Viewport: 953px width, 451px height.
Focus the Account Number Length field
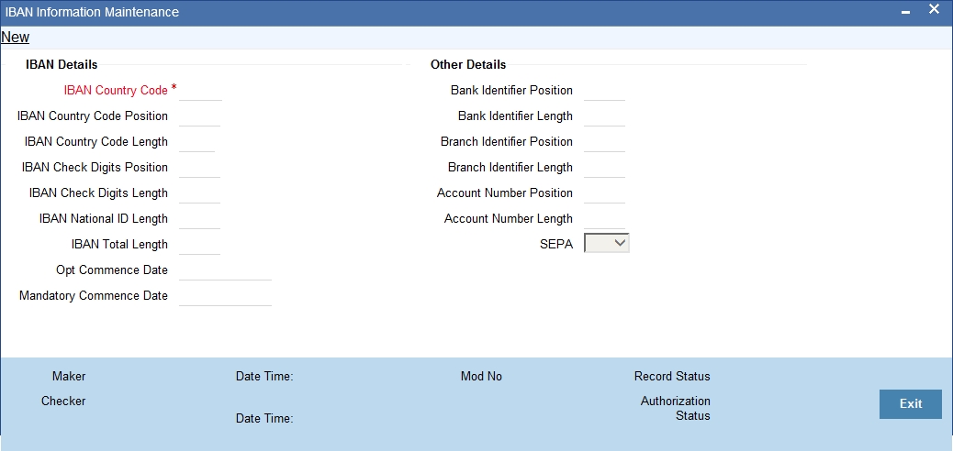[604, 218]
